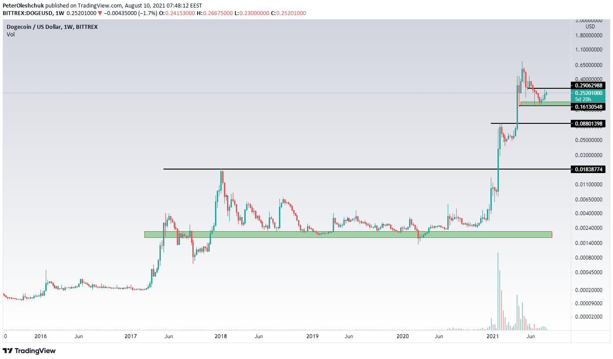The width and height of the screenshot is (613, 359).
Task: Click the 0.00009000 price axis label
Action: point(589,304)
